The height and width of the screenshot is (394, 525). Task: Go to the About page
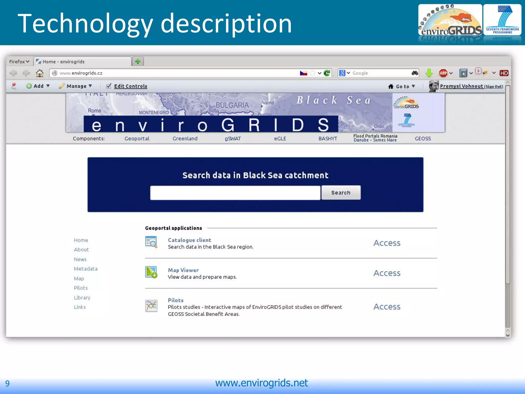tap(81, 250)
